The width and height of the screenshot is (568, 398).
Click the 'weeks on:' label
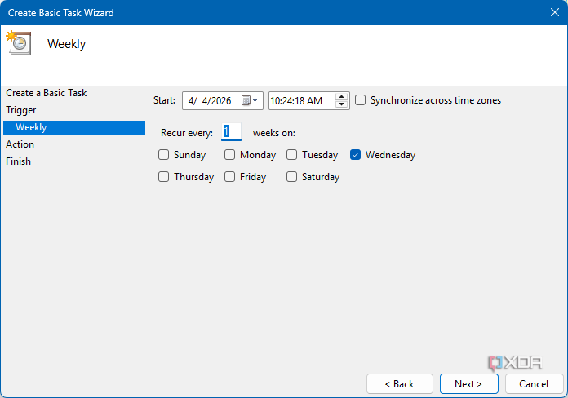coord(274,133)
